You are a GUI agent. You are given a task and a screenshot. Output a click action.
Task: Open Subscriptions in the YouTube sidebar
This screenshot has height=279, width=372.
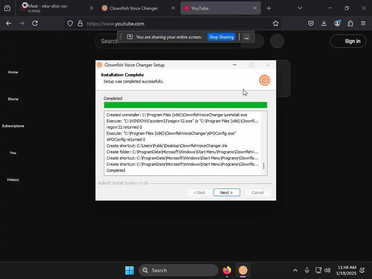click(x=13, y=126)
